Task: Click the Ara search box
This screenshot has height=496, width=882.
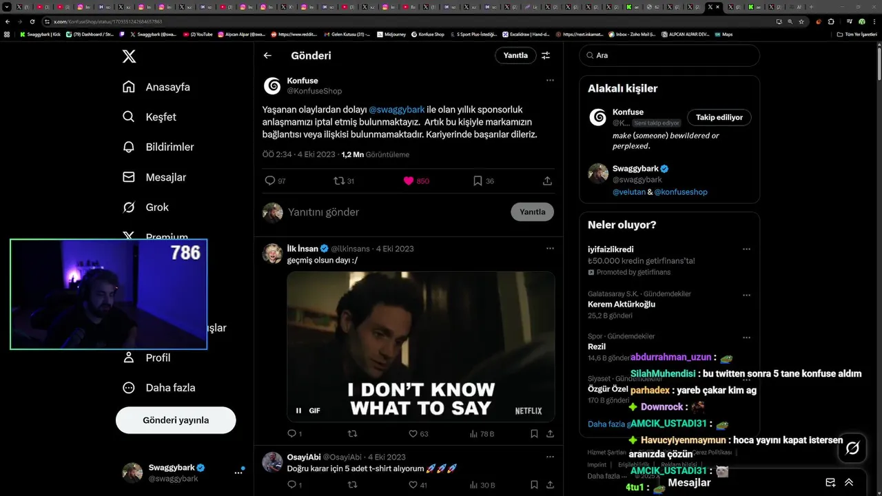Action: [669, 55]
